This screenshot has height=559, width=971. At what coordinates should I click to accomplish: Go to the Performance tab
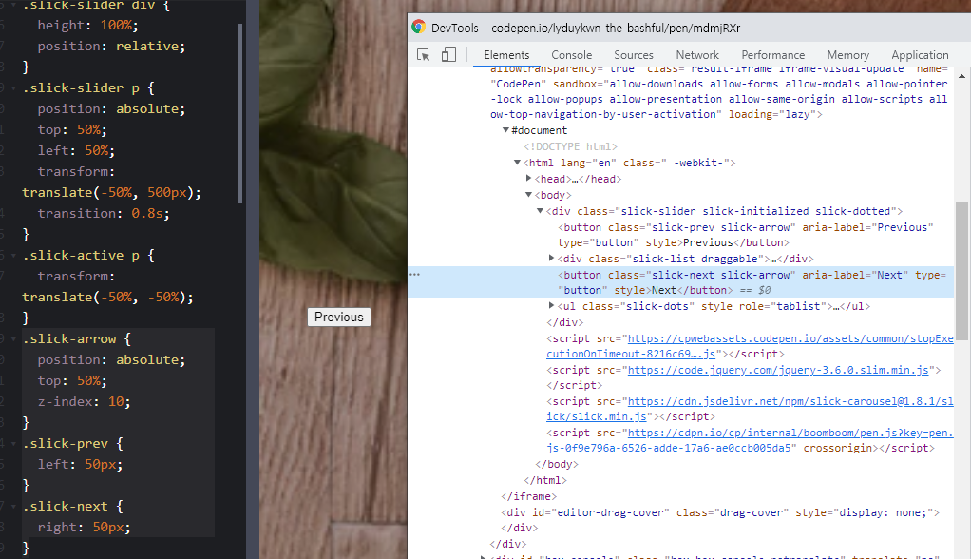(772, 55)
